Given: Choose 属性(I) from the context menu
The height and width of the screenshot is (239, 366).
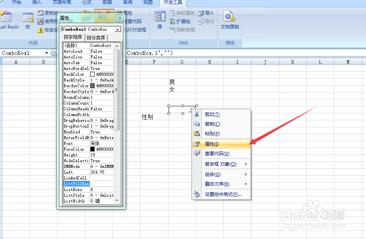Looking at the screenshot, I should pyautogui.click(x=221, y=144).
